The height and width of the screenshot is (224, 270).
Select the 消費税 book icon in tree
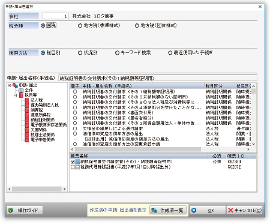[27, 110]
